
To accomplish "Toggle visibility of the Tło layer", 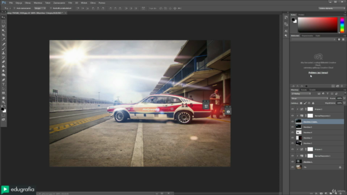I will point(293,167).
